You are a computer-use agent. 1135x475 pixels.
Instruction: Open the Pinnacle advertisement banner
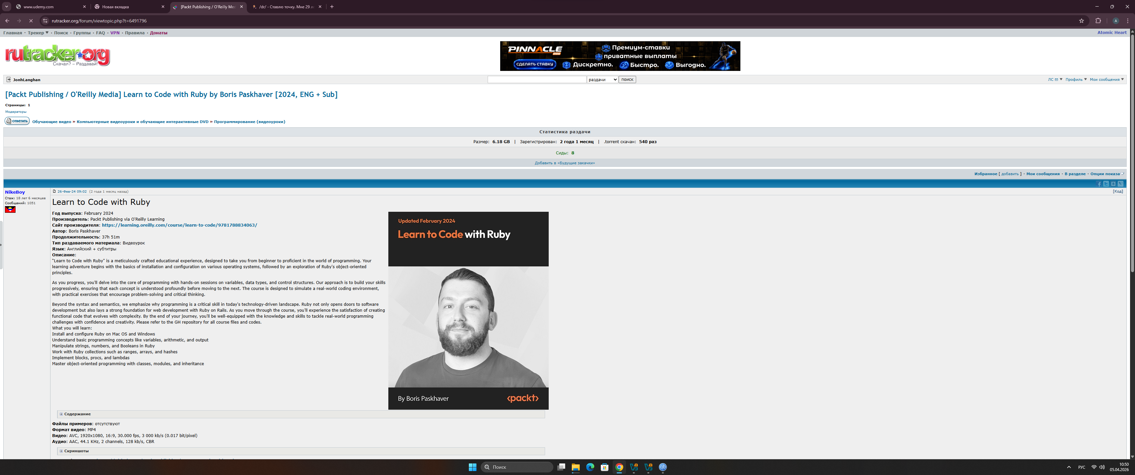(x=620, y=56)
